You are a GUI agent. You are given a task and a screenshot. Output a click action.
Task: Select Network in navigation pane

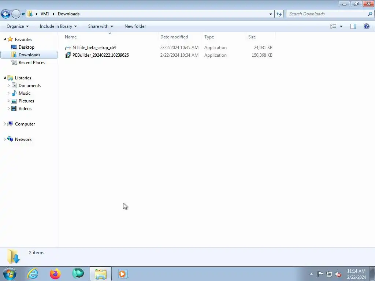coord(23,139)
